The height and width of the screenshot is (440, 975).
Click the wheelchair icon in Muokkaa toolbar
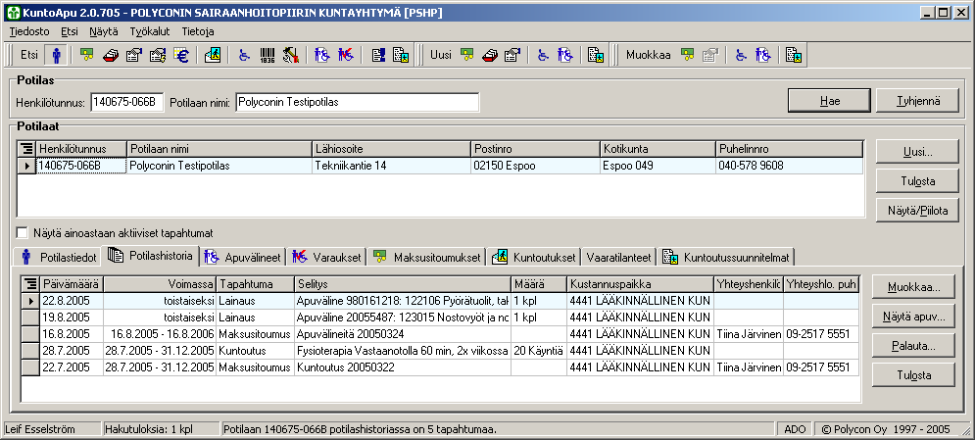741,55
